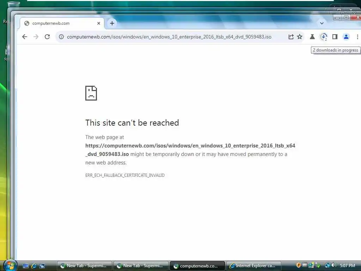Open the Chrome three-dot menu

357,37
